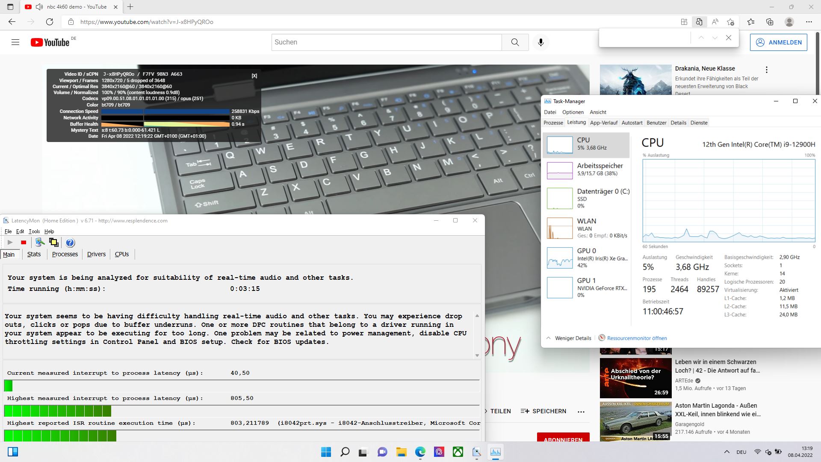Image resolution: width=821 pixels, height=462 pixels.
Task: Click YouTube voice search microphone icon
Action: [540, 42]
